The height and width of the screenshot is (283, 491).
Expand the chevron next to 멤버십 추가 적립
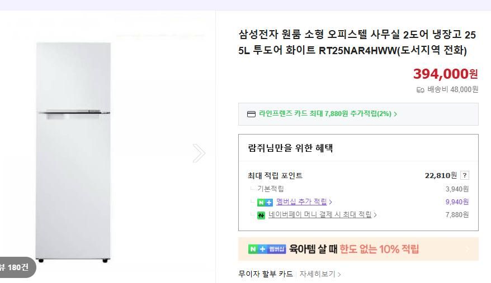click(x=331, y=202)
